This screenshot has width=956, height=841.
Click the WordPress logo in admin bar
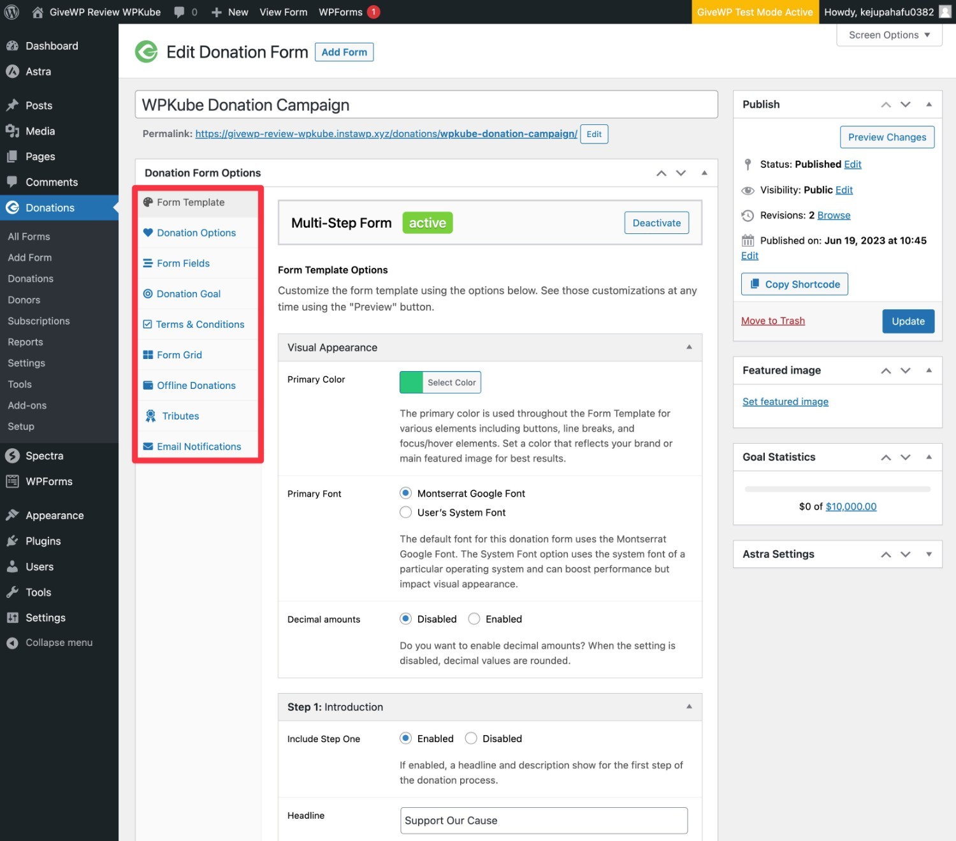(x=11, y=12)
